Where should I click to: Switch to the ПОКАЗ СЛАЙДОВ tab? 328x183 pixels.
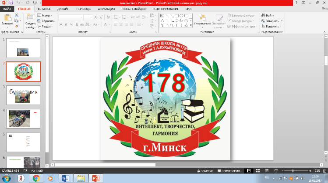coord(134,9)
